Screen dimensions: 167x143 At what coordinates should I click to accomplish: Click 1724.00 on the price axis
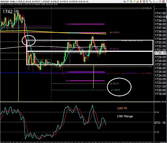pyautogui.click(x=160, y=76)
